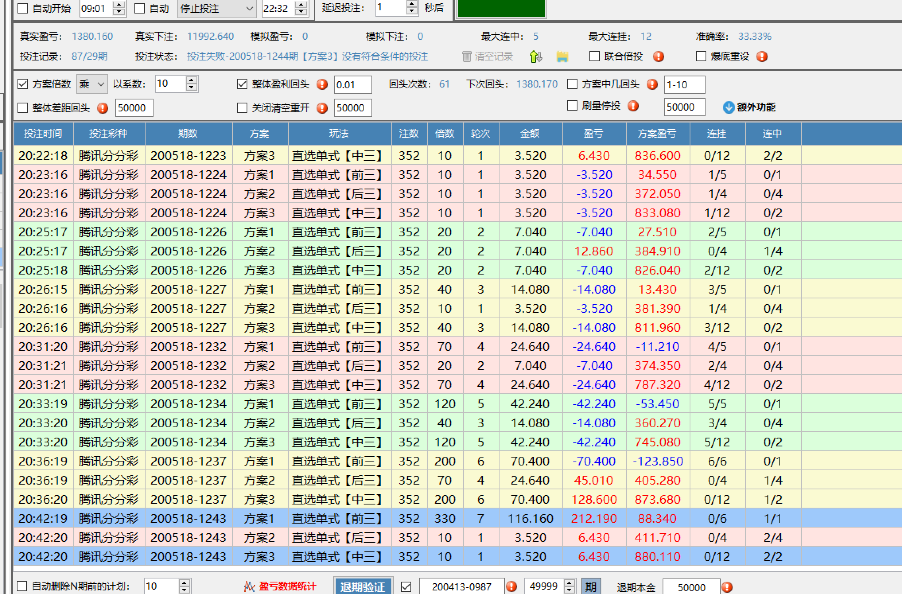Viewport: 902px width, 594px height.
Task: Click the 关闭清空重开 50000 field
Action: (353, 108)
